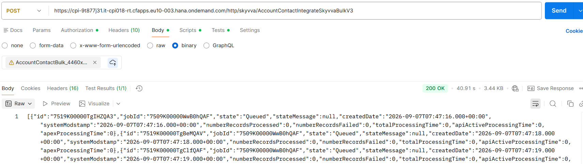Upload a new file with the cloud icon
The height and width of the screenshot is (164, 583).
point(113,62)
